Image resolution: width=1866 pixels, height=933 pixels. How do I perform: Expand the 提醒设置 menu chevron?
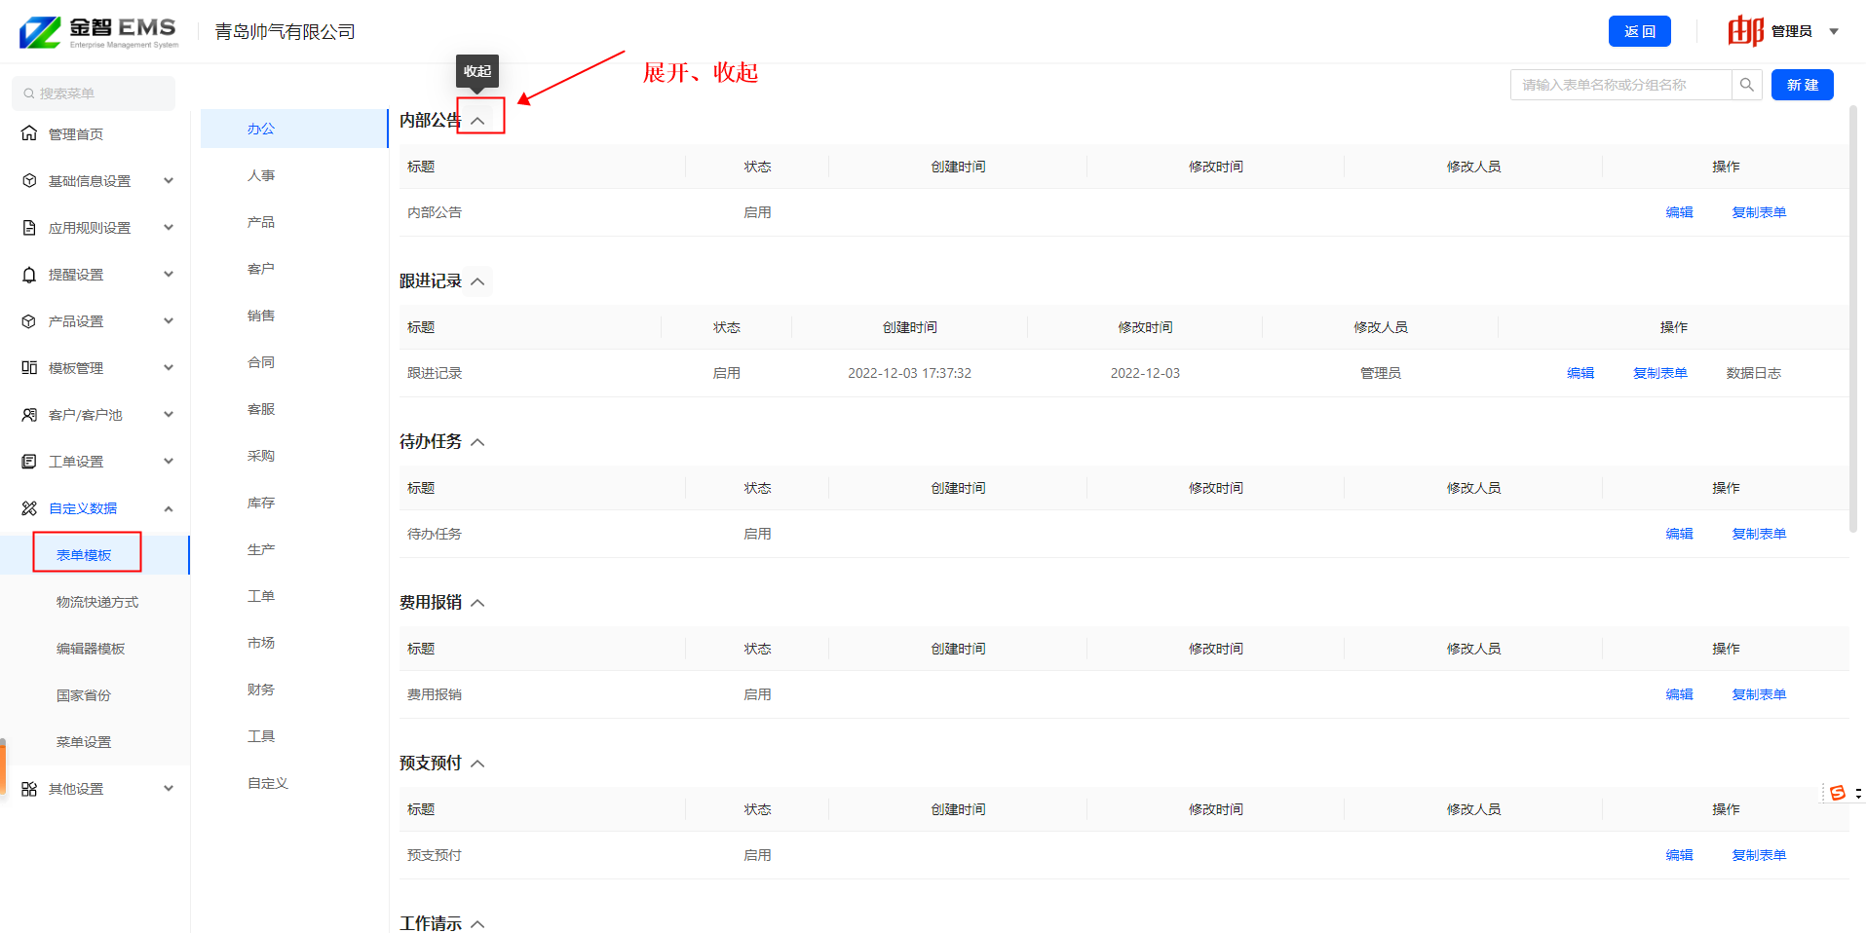169,274
